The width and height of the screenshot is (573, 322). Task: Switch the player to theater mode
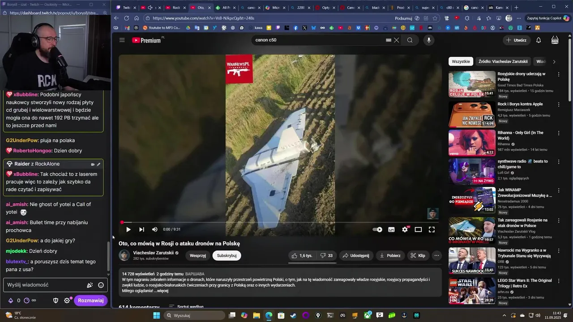click(418, 229)
